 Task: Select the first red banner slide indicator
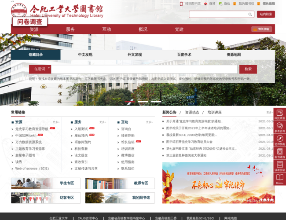point(130,102)
